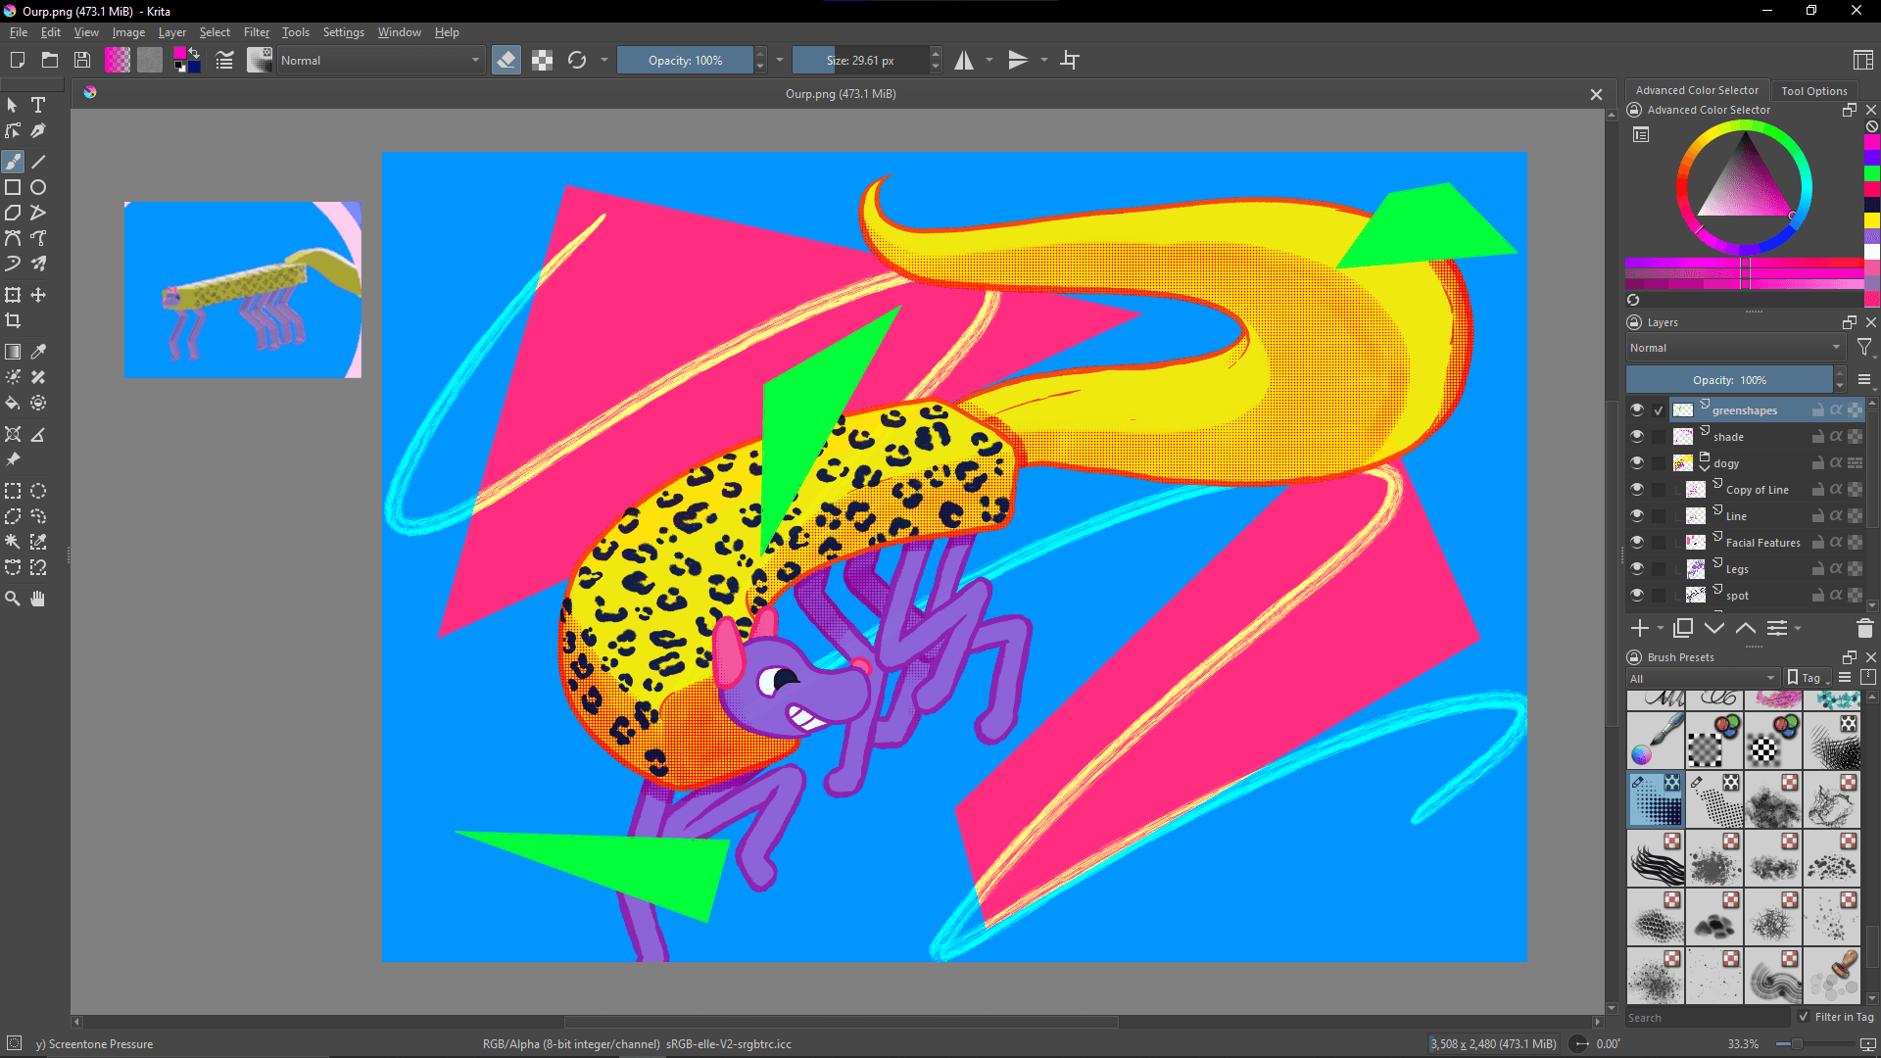Hide the greenshapes layer
The image size is (1881, 1058).
pos(1637,409)
